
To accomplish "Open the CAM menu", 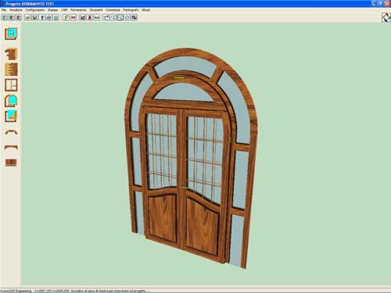I will (x=64, y=10).
